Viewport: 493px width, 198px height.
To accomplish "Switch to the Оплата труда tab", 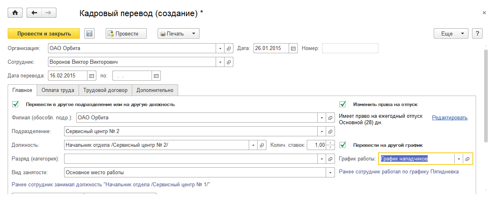I will (x=58, y=90).
